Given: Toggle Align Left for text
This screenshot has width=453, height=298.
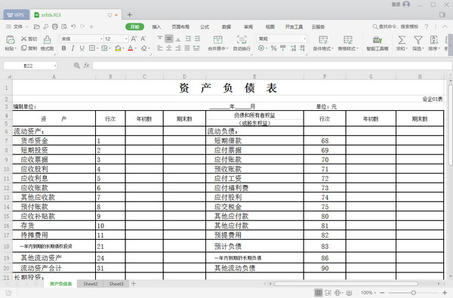Looking at the screenshot, I should click(160, 48).
